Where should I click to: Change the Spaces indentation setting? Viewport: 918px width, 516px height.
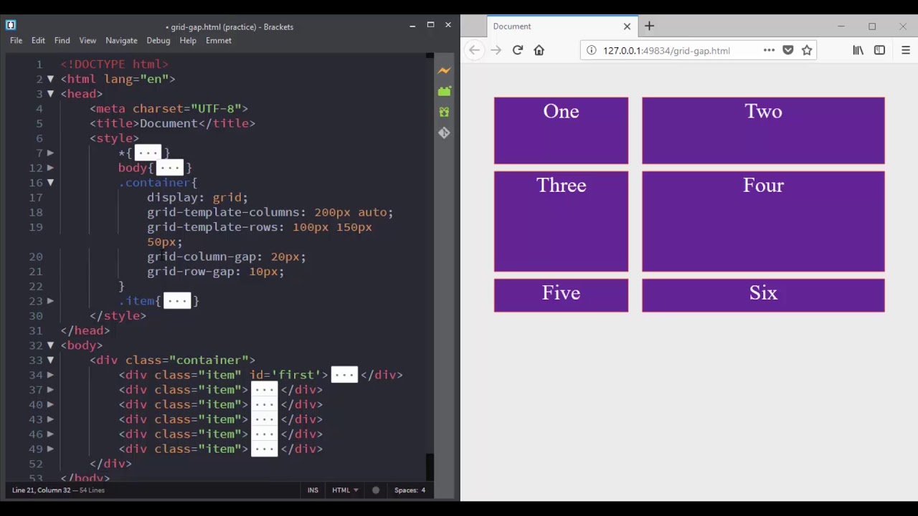410,490
